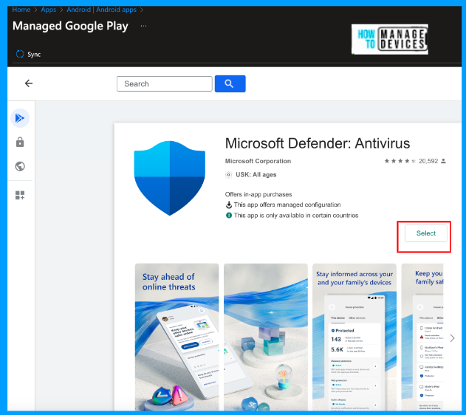Click the managed configuration download icon
This screenshot has height=415, width=466.
click(x=228, y=205)
